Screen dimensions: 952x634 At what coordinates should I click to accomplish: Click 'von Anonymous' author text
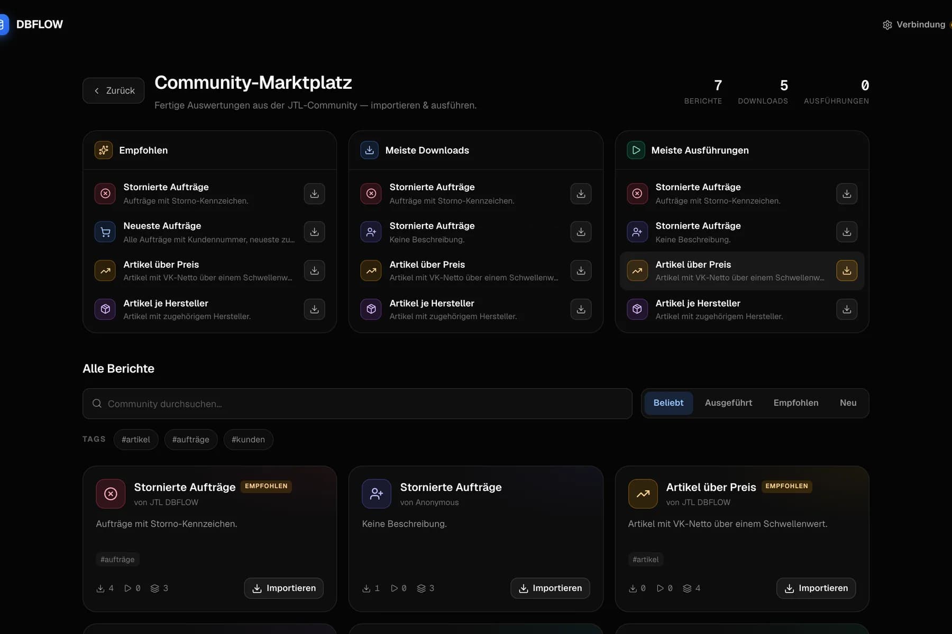pyautogui.click(x=429, y=502)
